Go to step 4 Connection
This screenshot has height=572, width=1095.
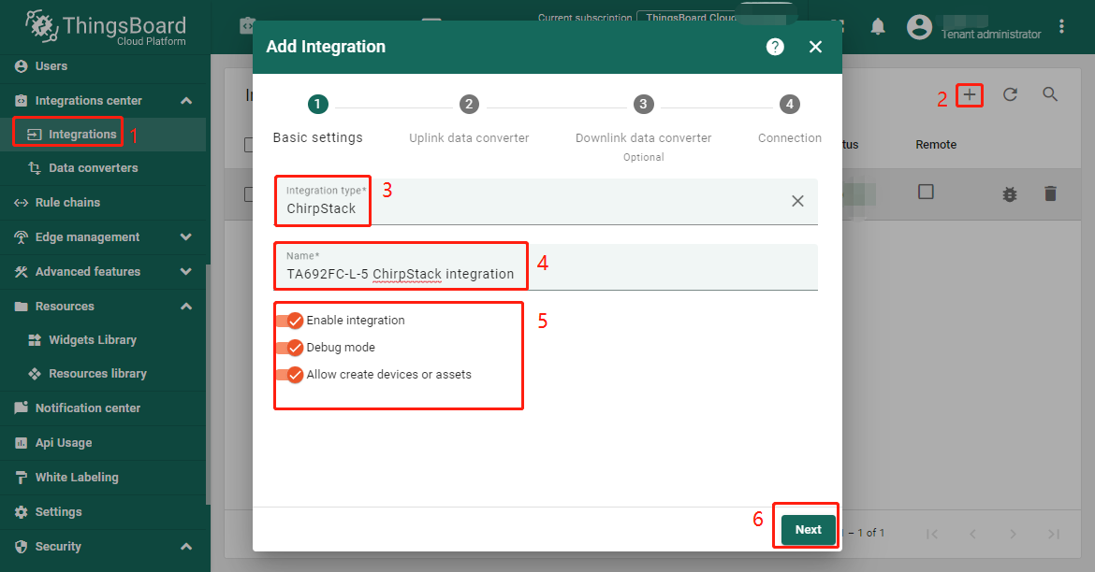click(789, 120)
